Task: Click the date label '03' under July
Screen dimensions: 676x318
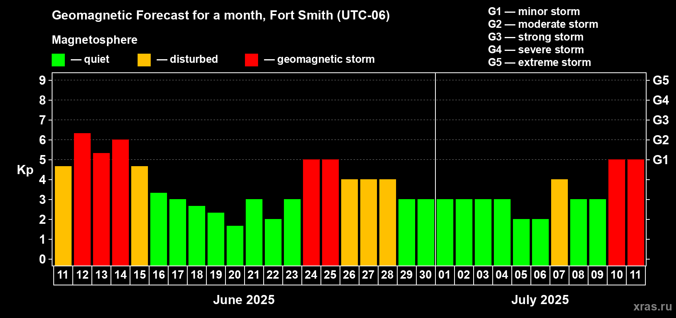Action: pos(483,275)
